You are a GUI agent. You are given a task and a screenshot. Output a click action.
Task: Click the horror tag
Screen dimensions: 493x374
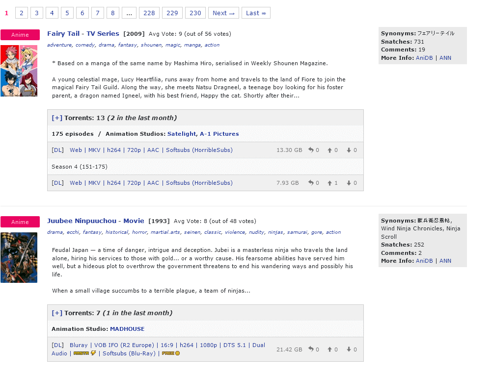point(139,232)
